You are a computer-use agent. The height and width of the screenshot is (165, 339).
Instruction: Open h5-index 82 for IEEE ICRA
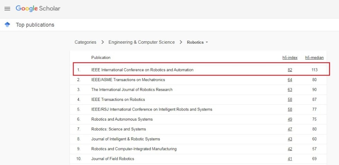290,70
